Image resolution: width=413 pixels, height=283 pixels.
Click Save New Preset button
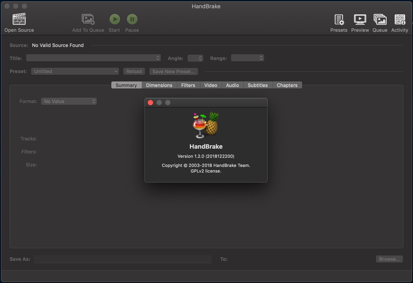tap(173, 71)
